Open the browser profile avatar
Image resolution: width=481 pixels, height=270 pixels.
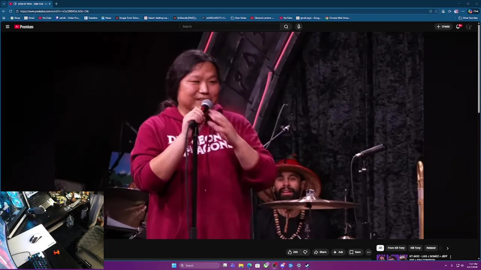click(456, 11)
